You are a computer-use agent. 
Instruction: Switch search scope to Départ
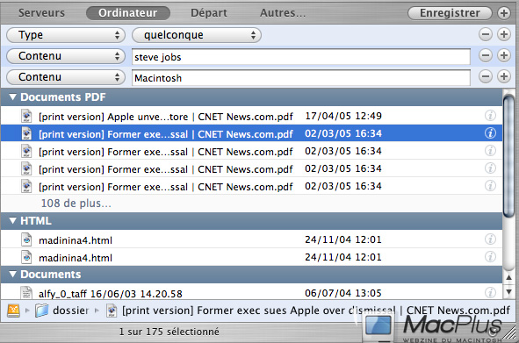click(209, 13)
